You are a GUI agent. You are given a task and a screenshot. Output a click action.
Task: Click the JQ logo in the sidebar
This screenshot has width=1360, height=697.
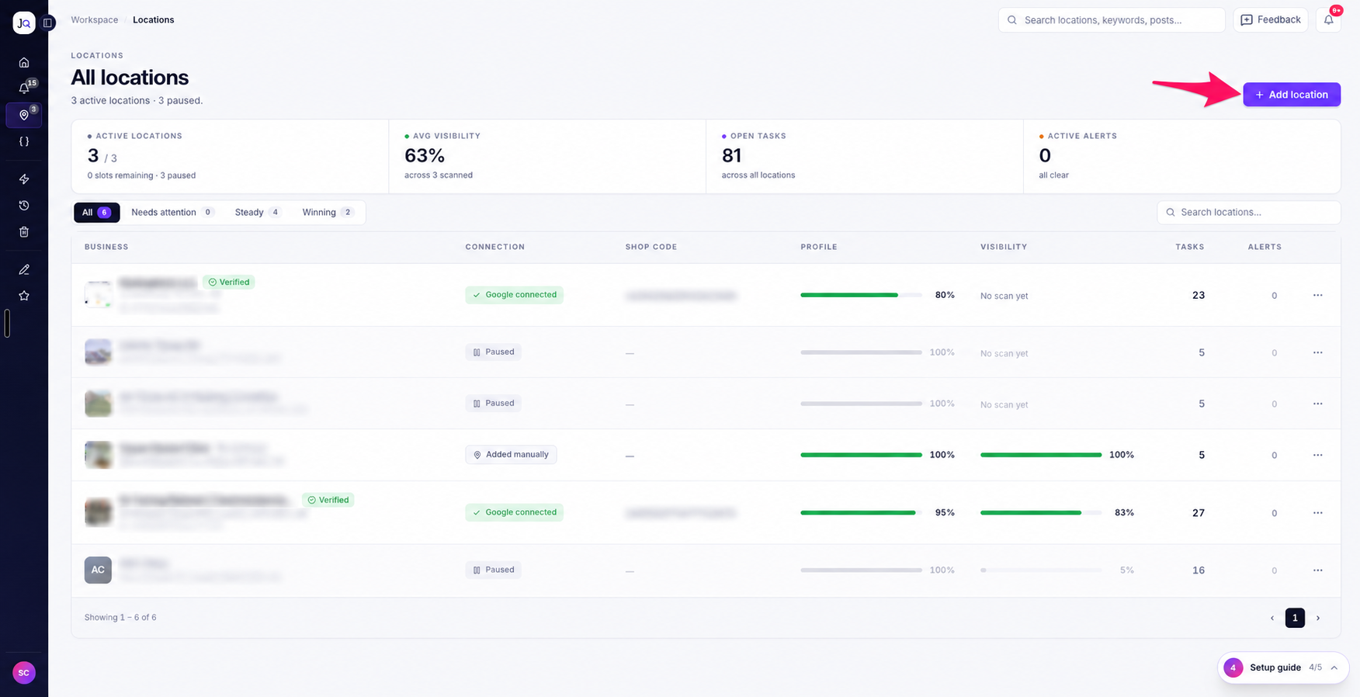[x=24, y=23]
